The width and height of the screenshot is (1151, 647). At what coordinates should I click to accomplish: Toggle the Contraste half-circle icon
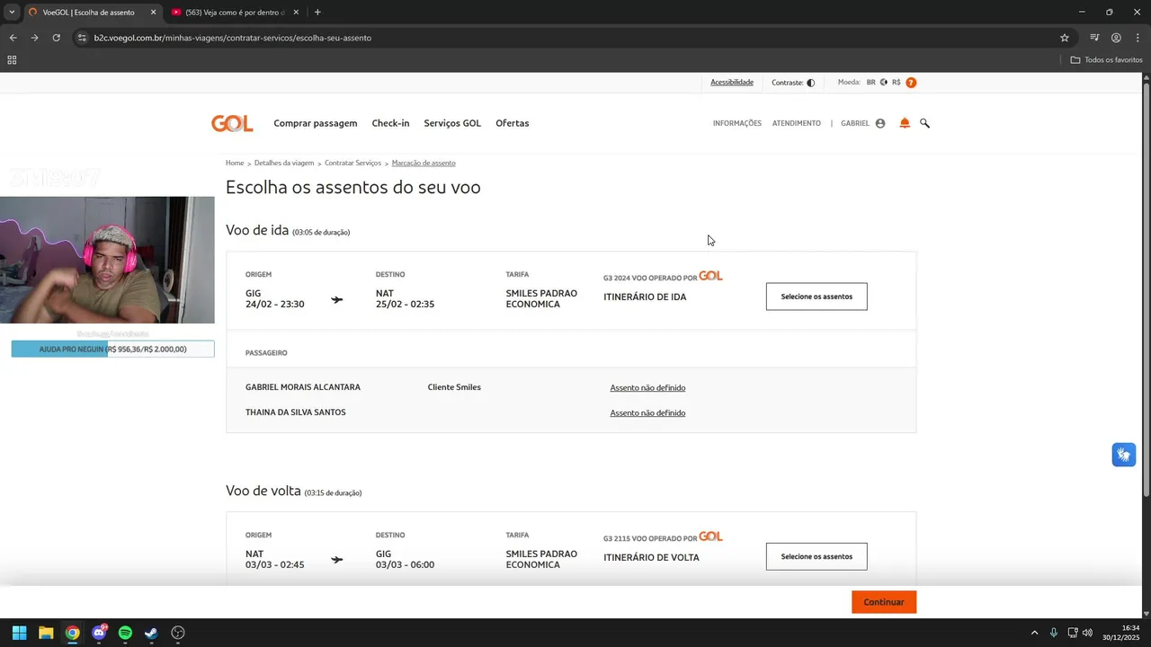(x=810, y=83)
